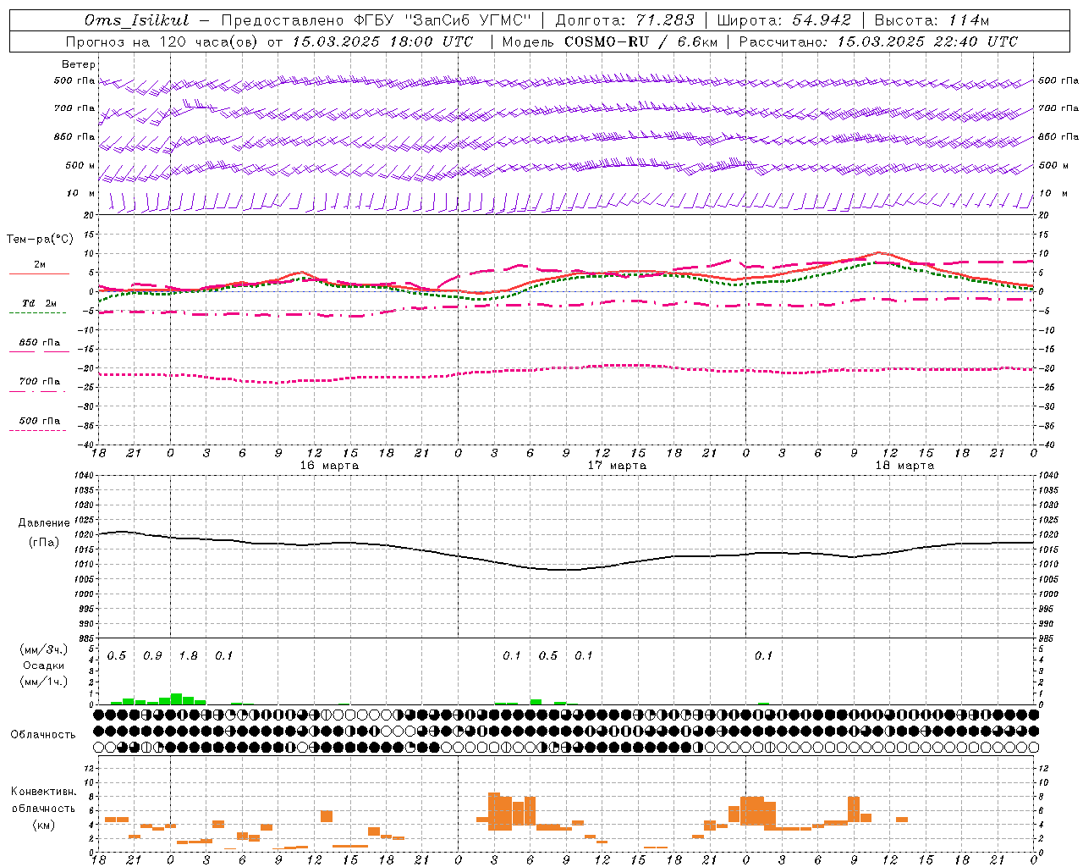Click the solid line sample under 2м legend
The width and height of the screenshot is (1083, 867).
click(39, 273)
